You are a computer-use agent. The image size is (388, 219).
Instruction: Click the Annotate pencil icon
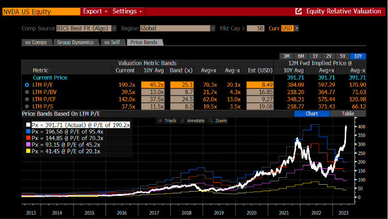coord(182,121)
